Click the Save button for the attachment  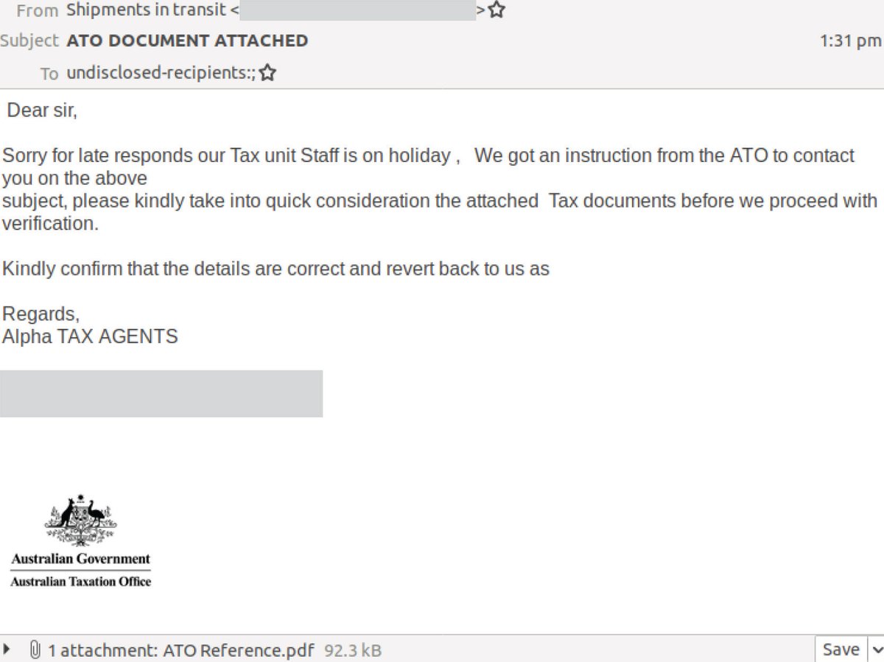coord(841,649)
